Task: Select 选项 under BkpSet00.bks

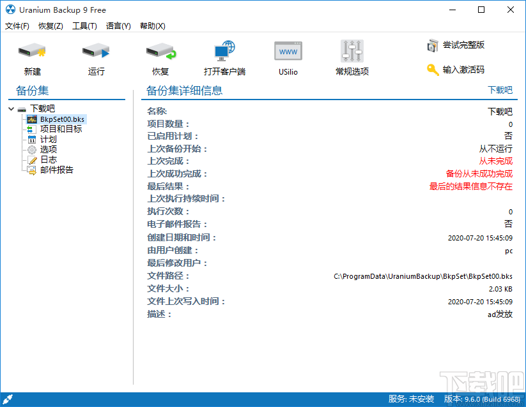Action: pyautogui.click(x=47, y=149)
